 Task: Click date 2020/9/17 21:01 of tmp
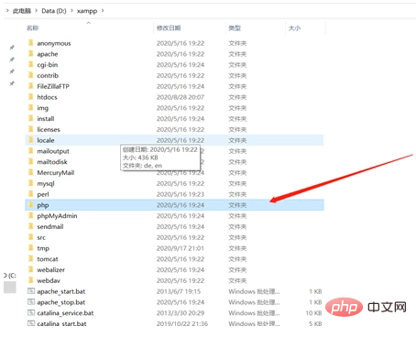(x=181, y=248)
